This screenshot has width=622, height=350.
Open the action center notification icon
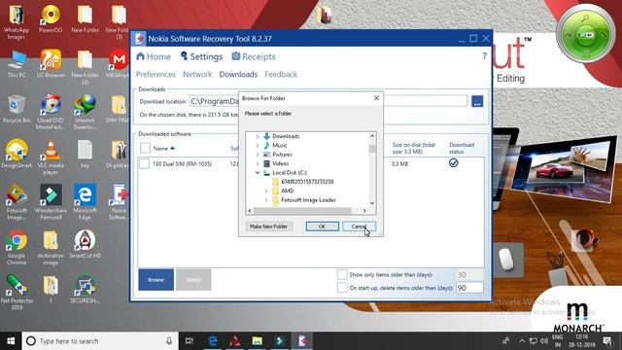(607, 341)
